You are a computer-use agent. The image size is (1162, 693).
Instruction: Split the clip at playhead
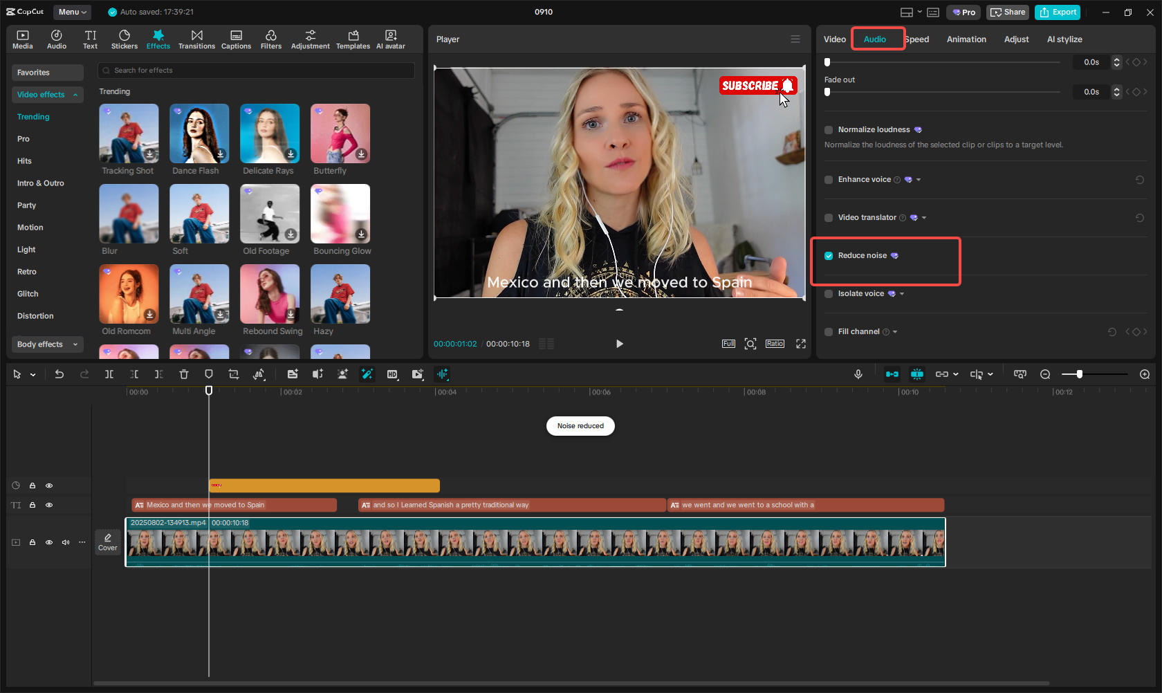109,374
